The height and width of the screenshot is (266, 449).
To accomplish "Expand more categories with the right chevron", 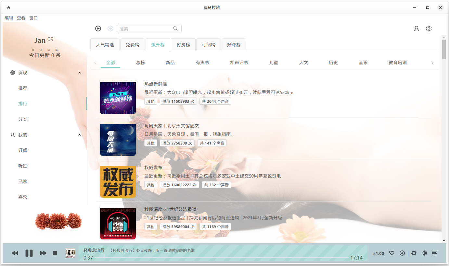I will 432,62.
